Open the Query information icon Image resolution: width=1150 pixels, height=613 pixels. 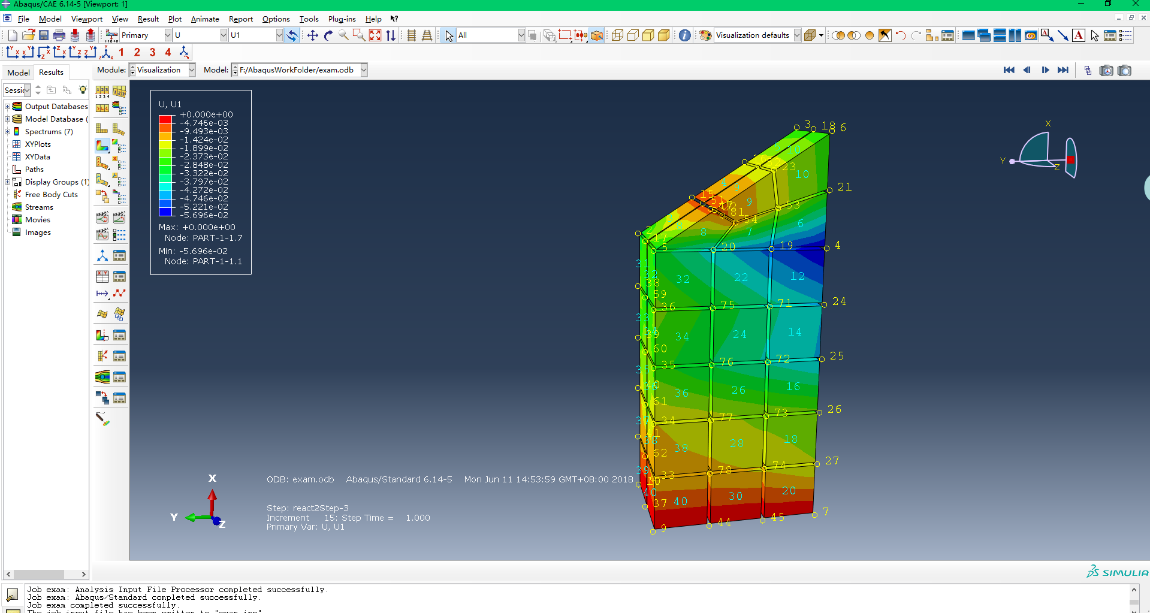click(x=685, y=35)
